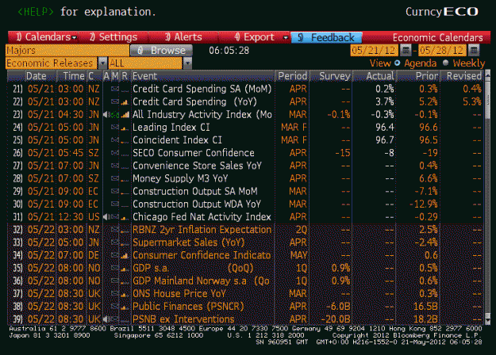
Task: Click envelope icon for Leading Index CI row
Action: coord(115,128)
